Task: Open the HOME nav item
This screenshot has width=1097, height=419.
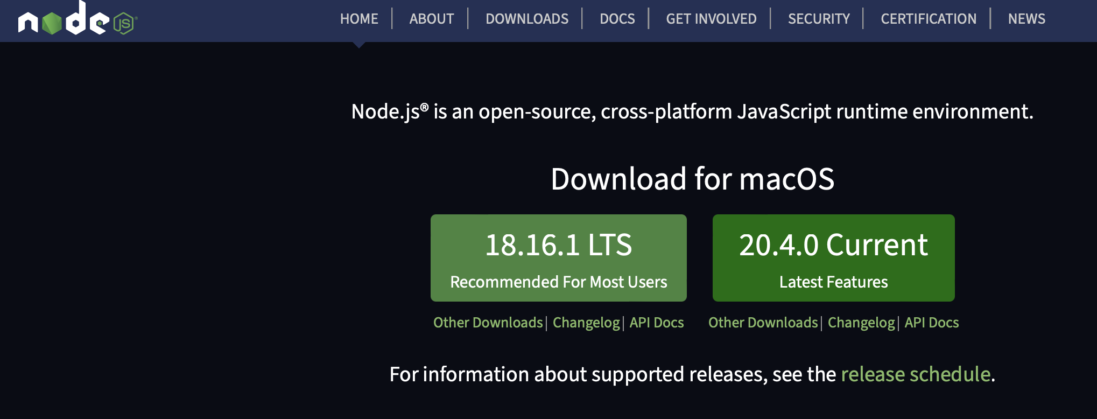Action: [x=359, y=19]
